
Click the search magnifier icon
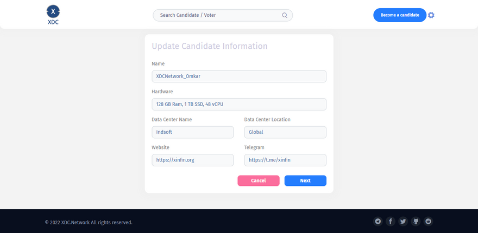click(285, 15)
